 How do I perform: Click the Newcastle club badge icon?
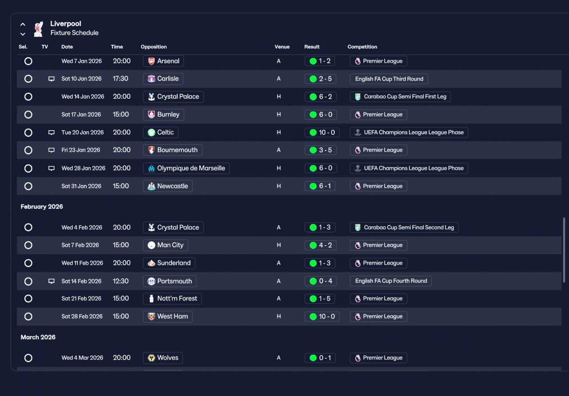(152, 186)
